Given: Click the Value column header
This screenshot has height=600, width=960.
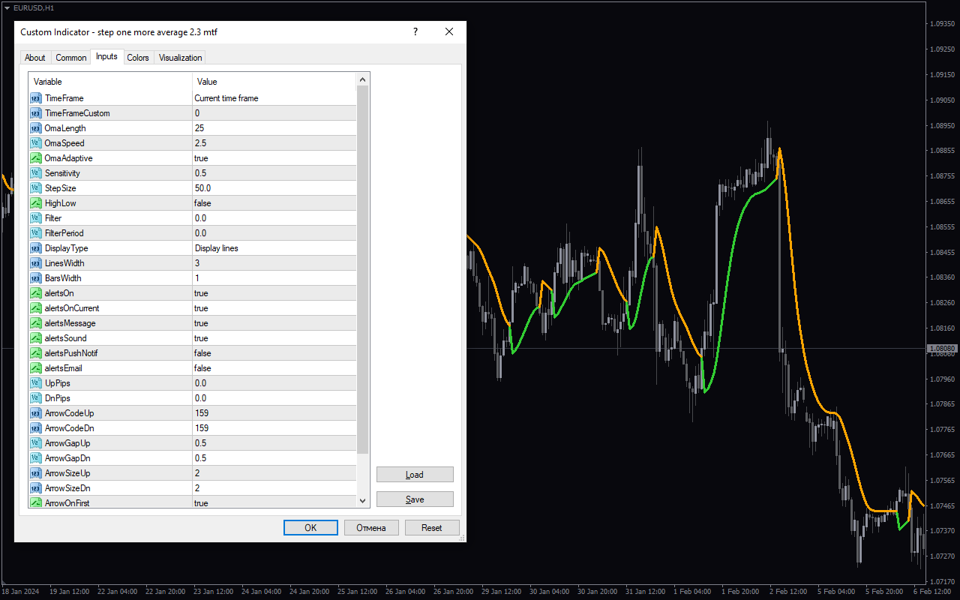Looking at the screenshot, I should coord(274,82).
